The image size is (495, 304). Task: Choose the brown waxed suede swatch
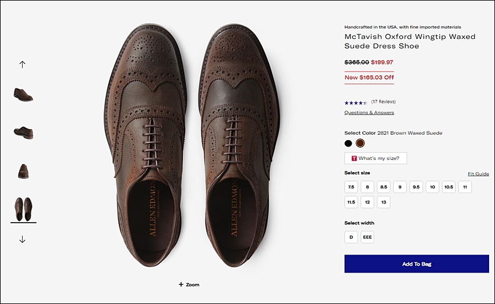pyautogui.click(x=360, y=144)
